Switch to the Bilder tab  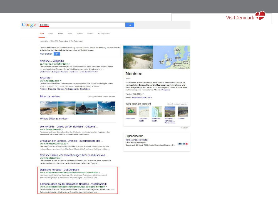pos(60,34)
